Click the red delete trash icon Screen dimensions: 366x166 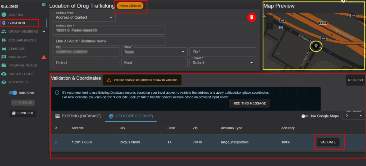click(252, 17)
